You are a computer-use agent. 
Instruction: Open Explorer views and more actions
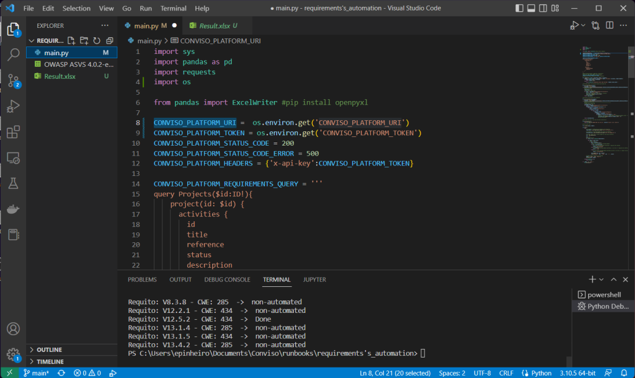coord(105,25)
